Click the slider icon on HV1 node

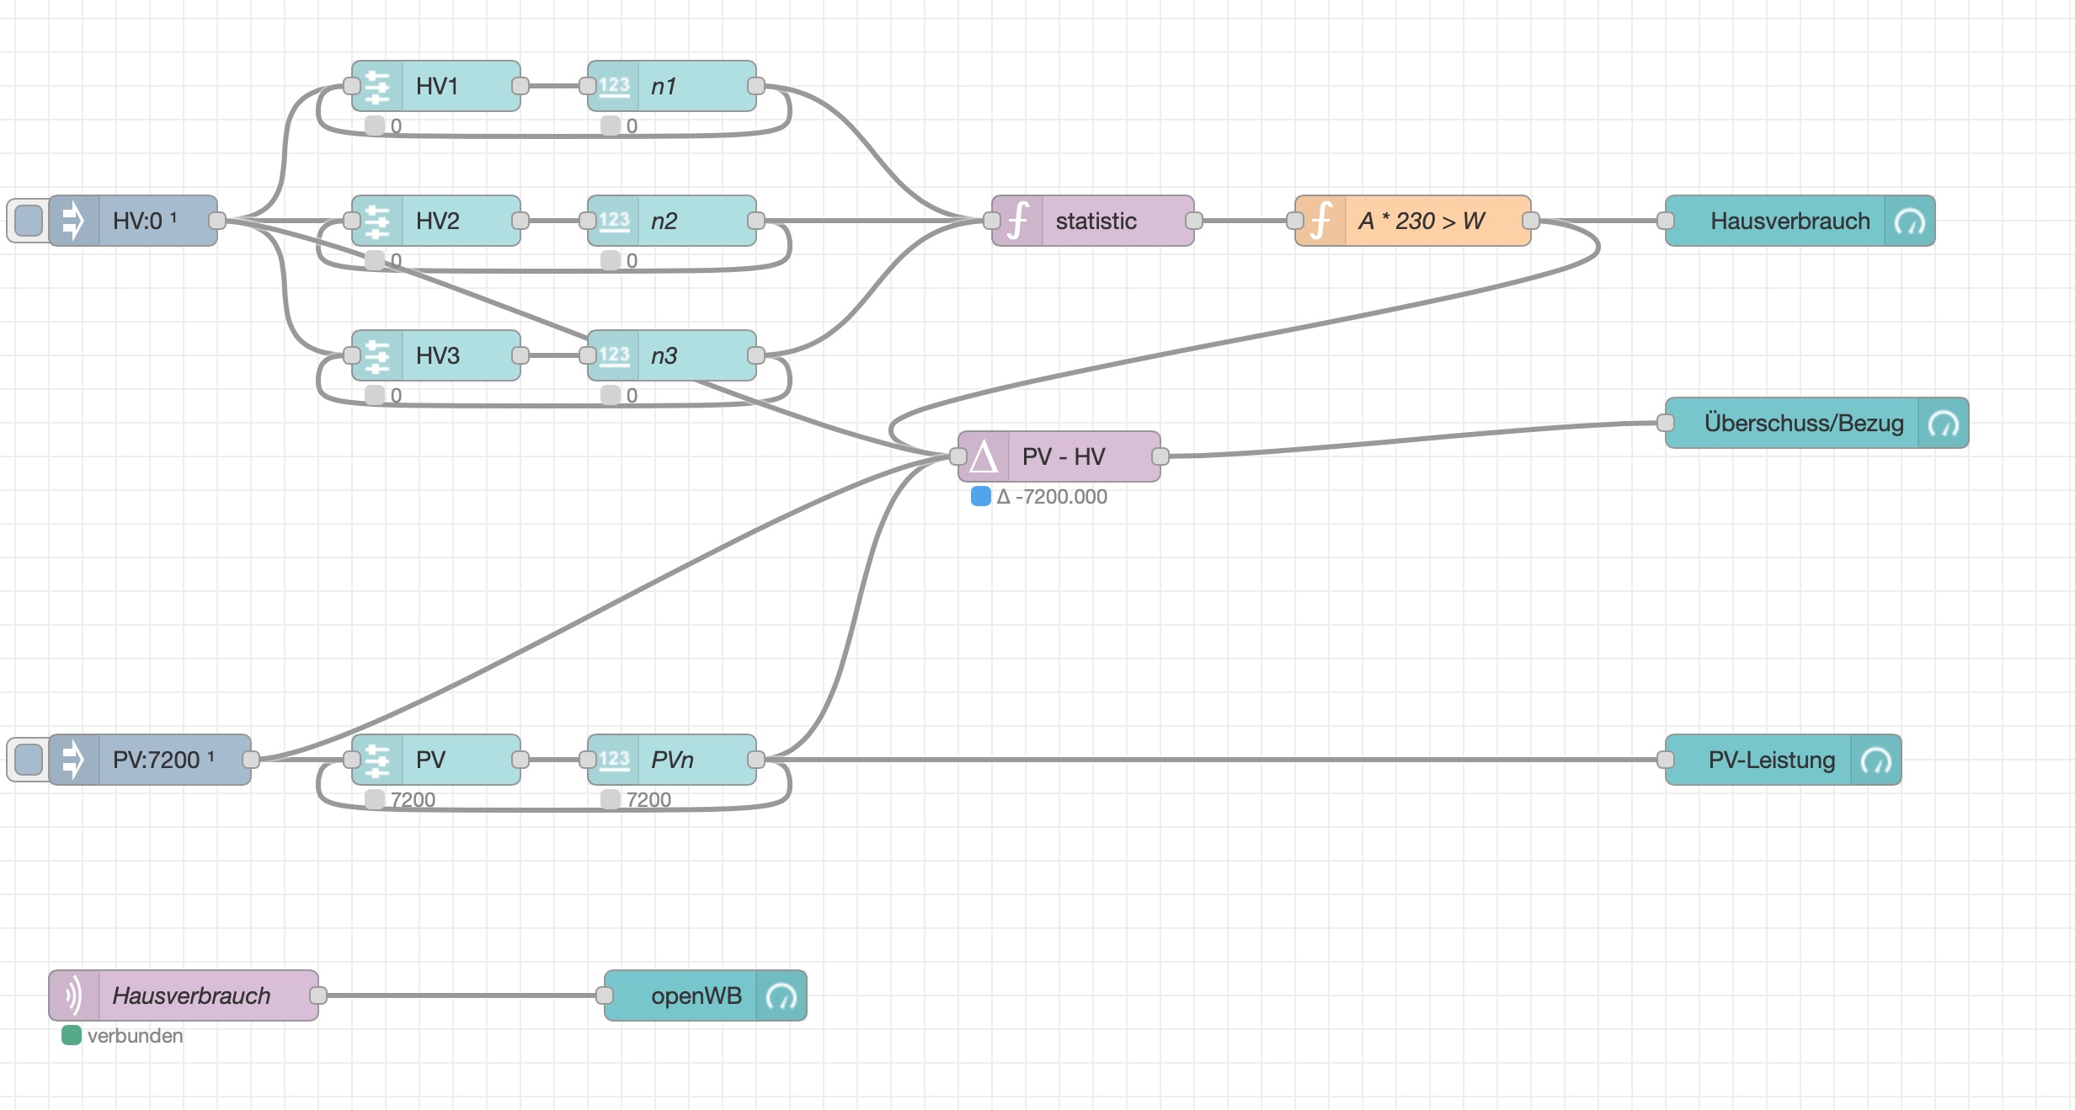pos(376,87)
